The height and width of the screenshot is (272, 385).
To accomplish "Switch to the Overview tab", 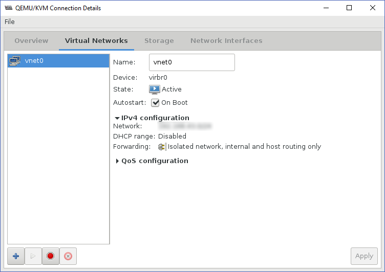I will tap(31, 41).
